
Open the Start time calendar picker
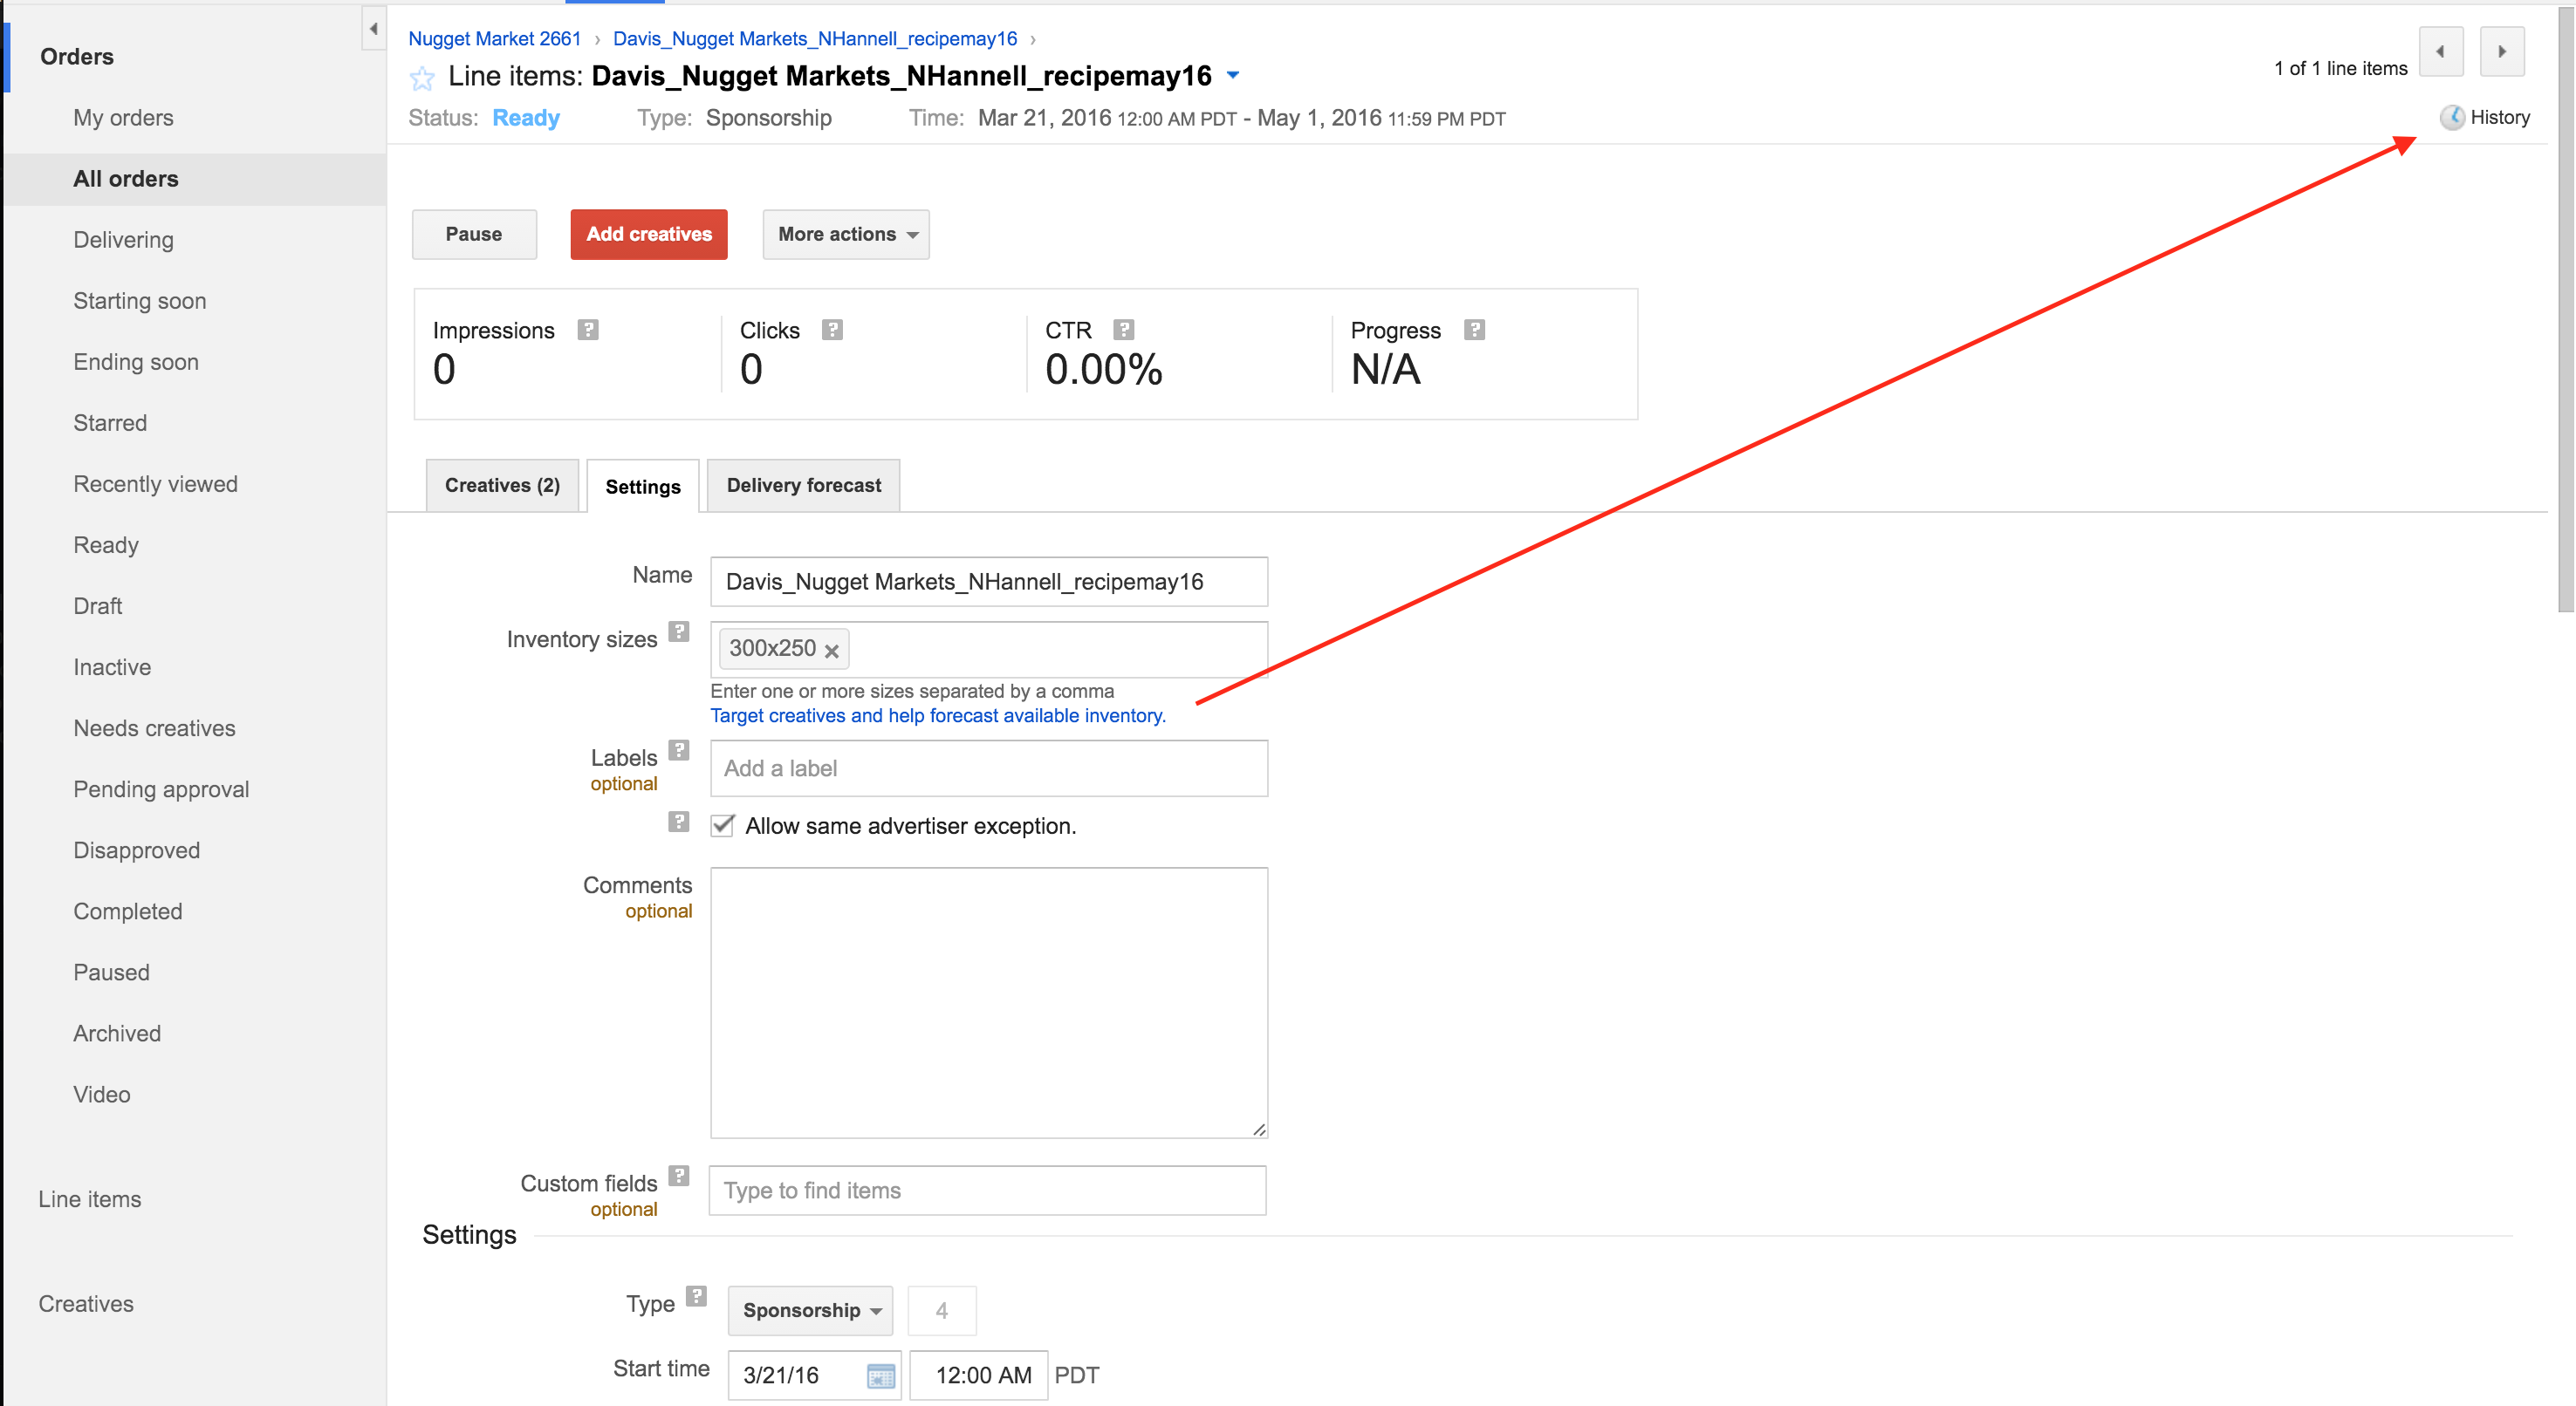click(880, 1376)
